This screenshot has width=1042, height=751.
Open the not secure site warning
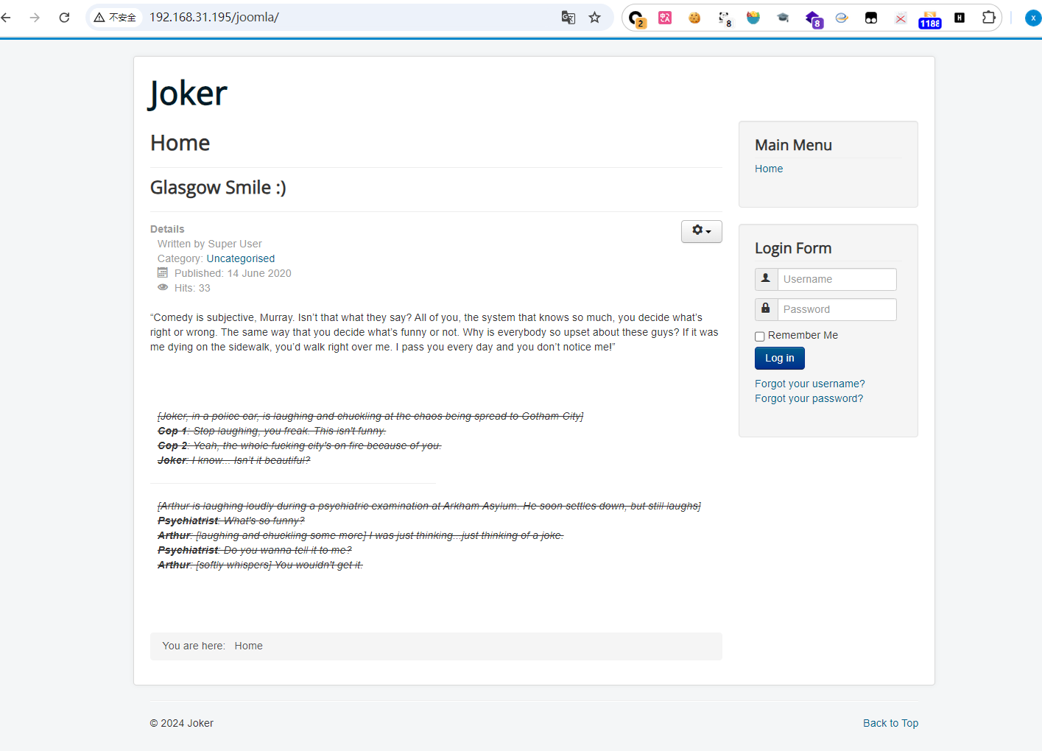click(115, 18)
